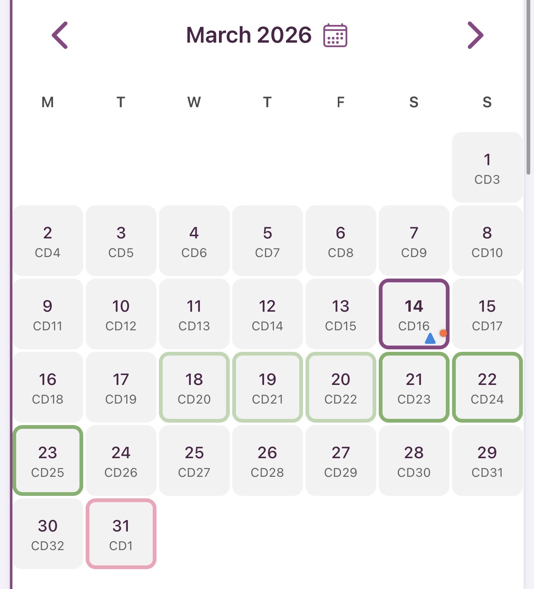Open the calendar date picker icon

coord(335,35)
